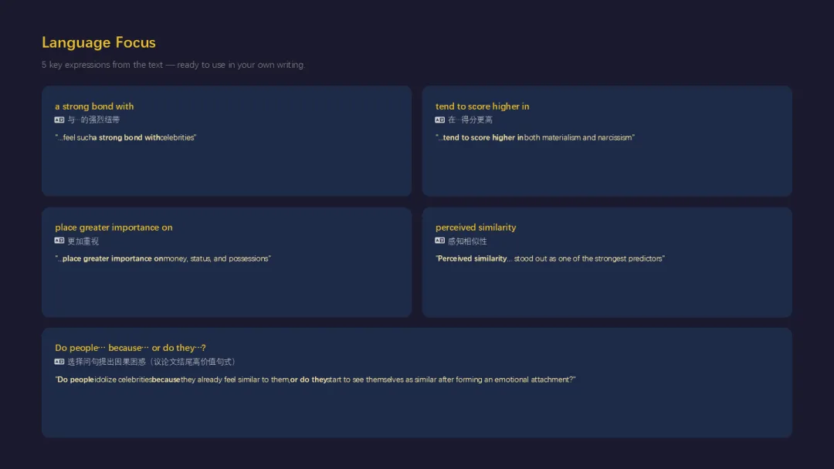
Task: Click the quote '...feel such a strong bond with celebrities'
Action: [x=126, y=137]
